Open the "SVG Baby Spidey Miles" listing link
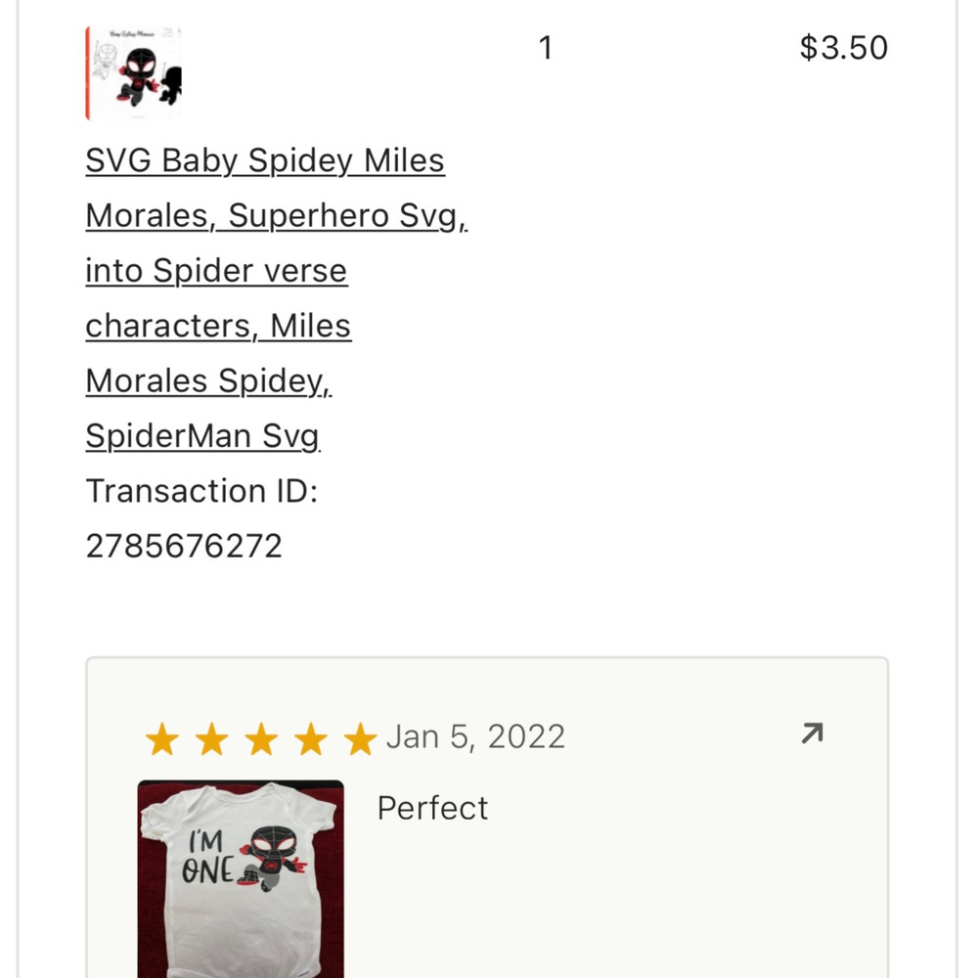The width and height of the screenshot is (978, 978). click(265, 160)
